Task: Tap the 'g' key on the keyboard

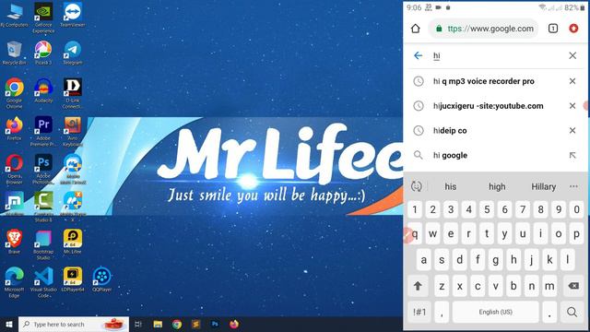Action: pos(496,260)
